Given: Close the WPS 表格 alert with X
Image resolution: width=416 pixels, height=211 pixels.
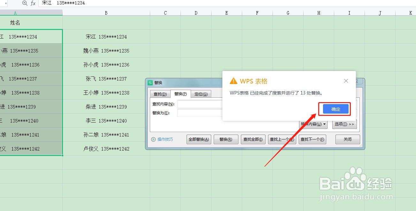Looking at the screenshot, I should coord(346,81).
